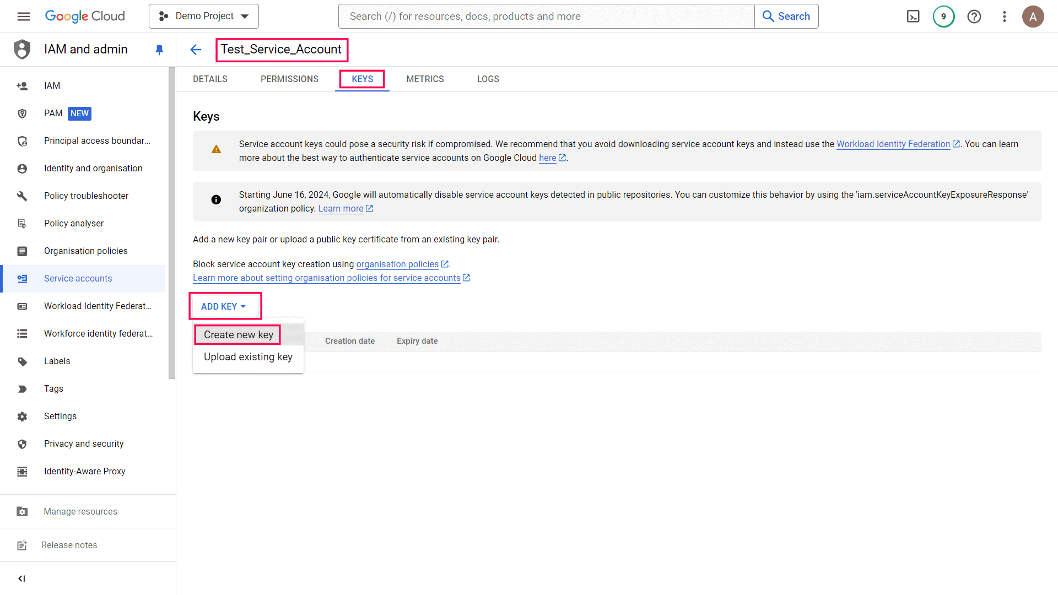The width and height of the screenshot is (1058, 595).
Task: Open the help question mark icon
Action: [974, 17]
